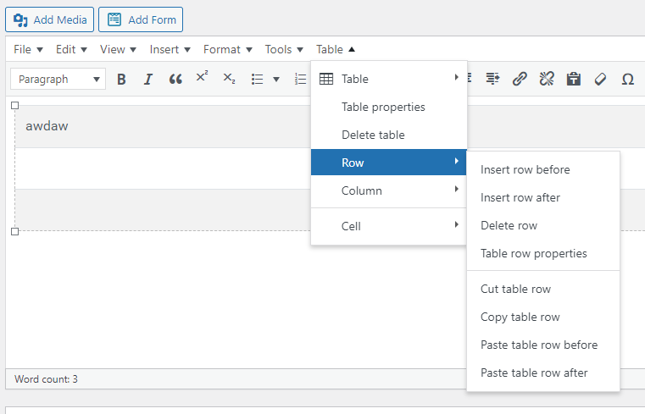The image size is (645, 414).
Task: Choose Insert row after
Action: [543, 197]
